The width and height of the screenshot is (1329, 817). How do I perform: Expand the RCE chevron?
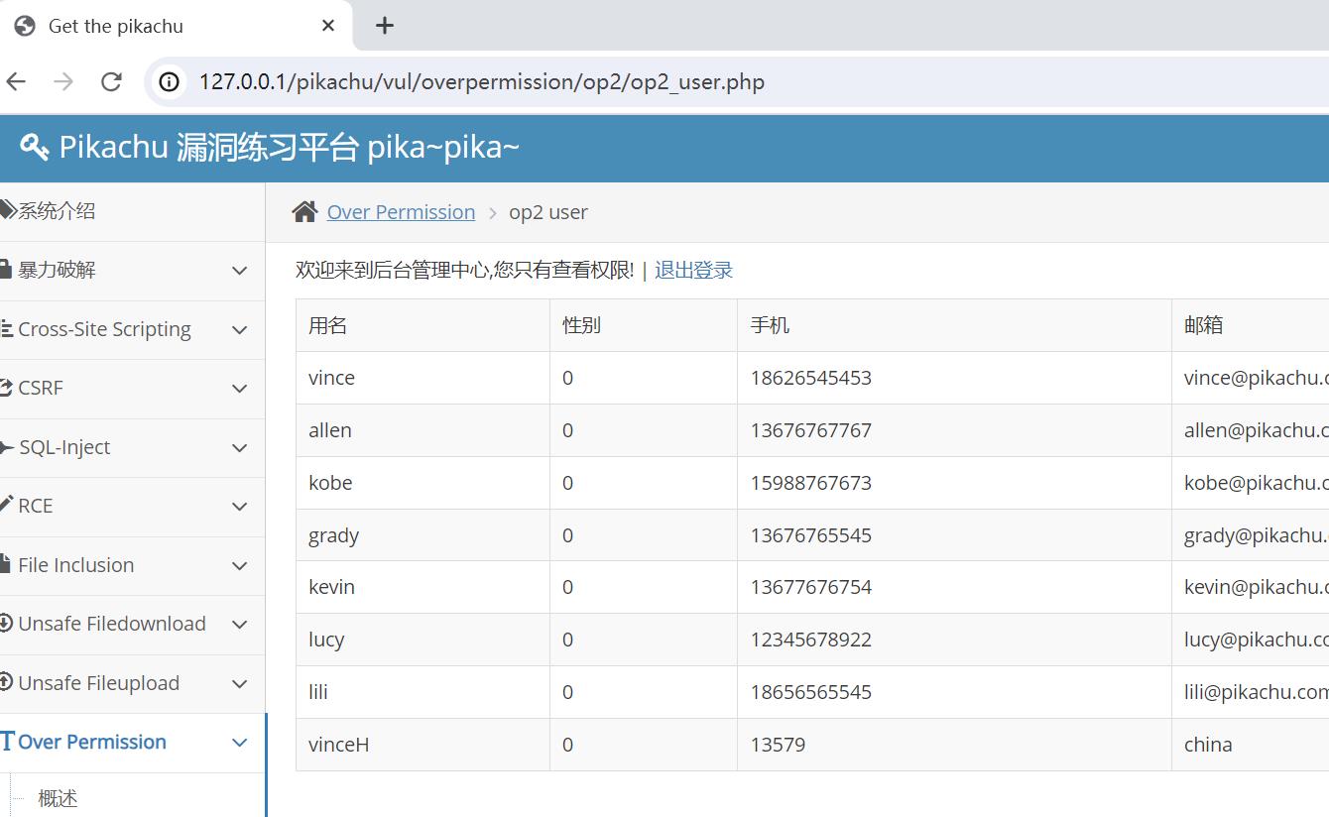[x=239, y=507]
